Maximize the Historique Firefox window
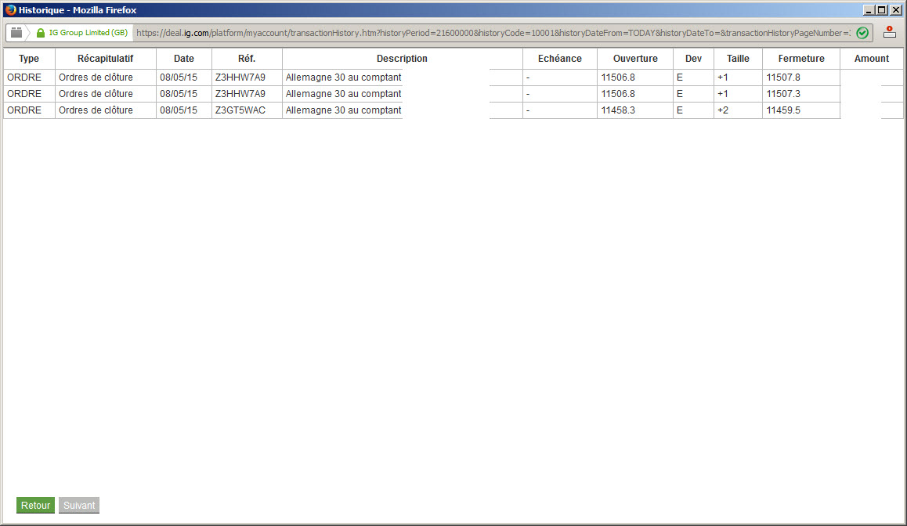The height and width of the screenshot is (526, 907). (882, 10)
